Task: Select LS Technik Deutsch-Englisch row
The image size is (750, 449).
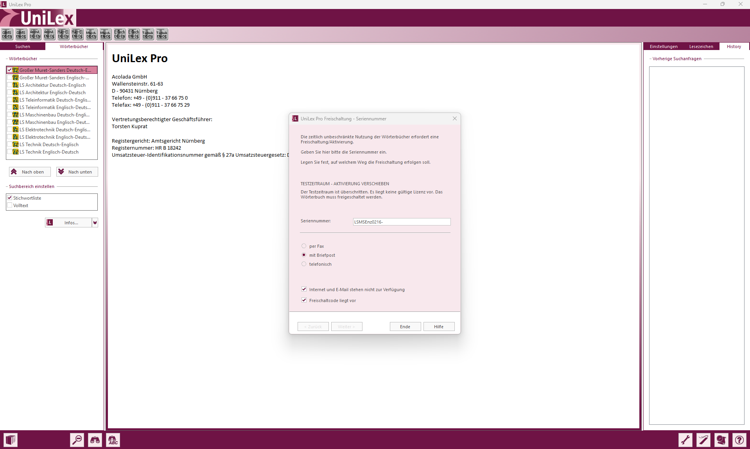Action: (52, 144)
